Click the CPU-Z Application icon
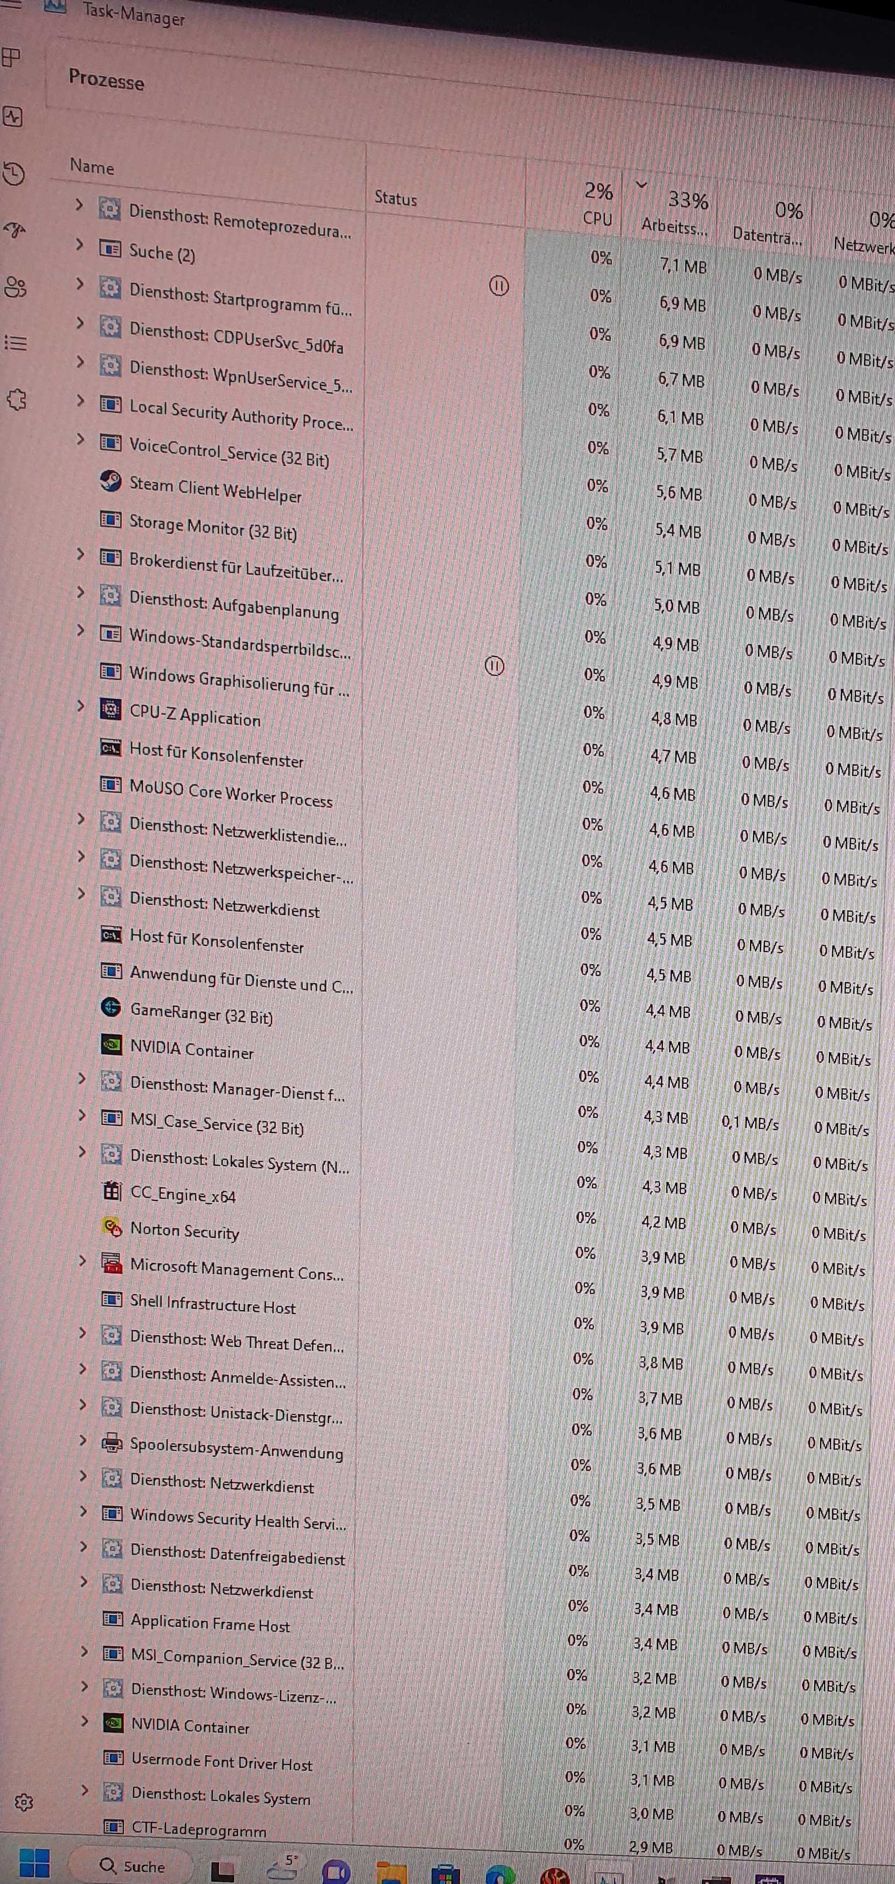Screen dimensions: 895x1884 tap(111, 708)
